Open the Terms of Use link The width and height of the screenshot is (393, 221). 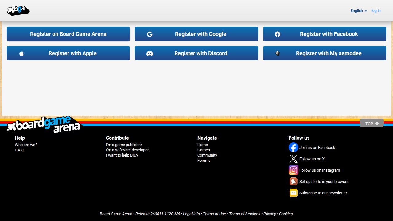214,214
